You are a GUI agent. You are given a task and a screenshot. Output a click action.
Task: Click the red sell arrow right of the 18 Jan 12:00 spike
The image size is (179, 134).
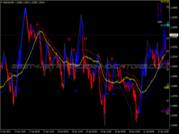click(x=86, y=39)
